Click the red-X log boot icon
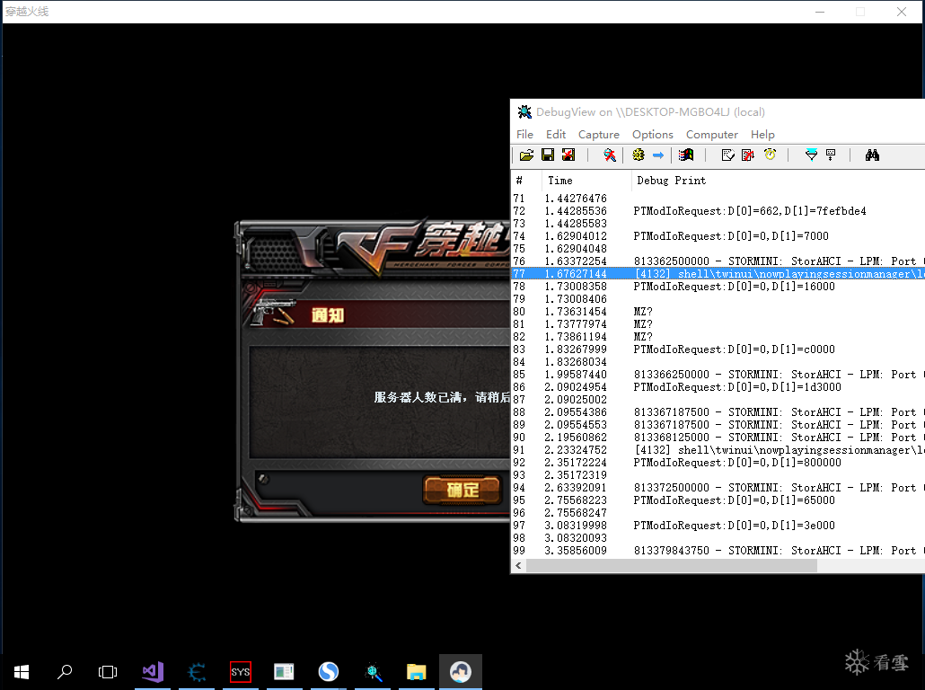This screenshot has width=925, height=690. click(748, 155)
